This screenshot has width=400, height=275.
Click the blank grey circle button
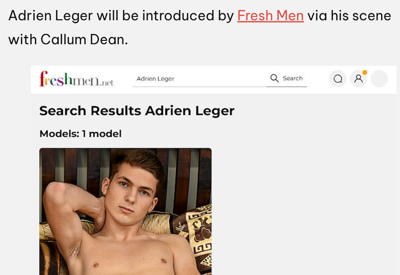pyautogui.click(x=379, y=79)
